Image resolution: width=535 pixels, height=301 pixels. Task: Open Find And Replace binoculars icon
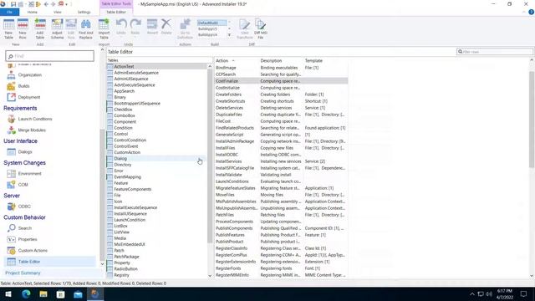pos(85,28)
